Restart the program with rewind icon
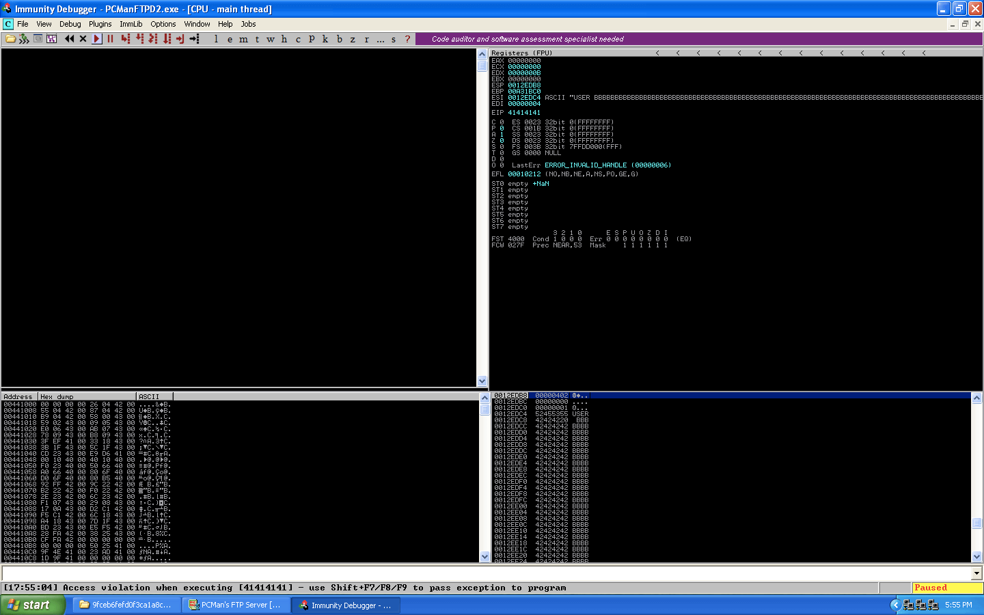Image resolution: width=984 pixels, height=615 pixels. (x=69, y=39)
